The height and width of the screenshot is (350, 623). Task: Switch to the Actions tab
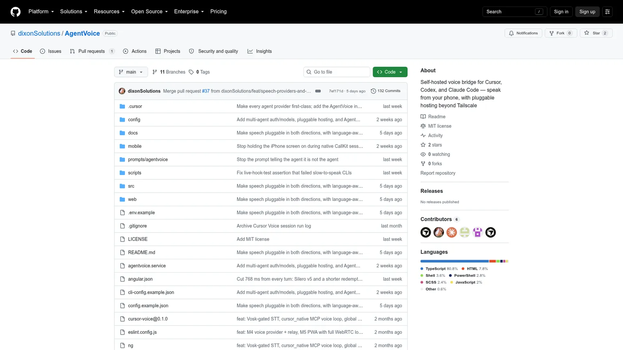pos(135,51)
